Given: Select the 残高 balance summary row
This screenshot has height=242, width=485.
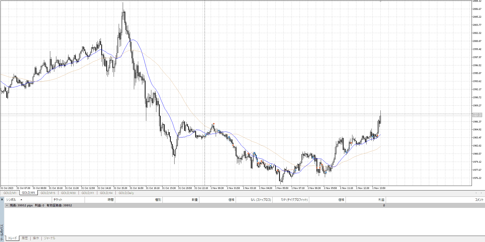Looking at the screenshot, I should (41, 205).
